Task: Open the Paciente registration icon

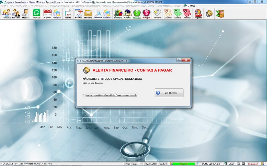Action: coord(7,14)
